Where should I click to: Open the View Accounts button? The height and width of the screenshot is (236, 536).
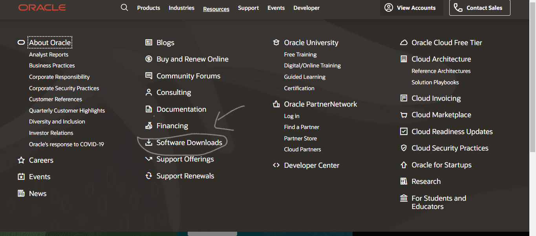[411, 8]
